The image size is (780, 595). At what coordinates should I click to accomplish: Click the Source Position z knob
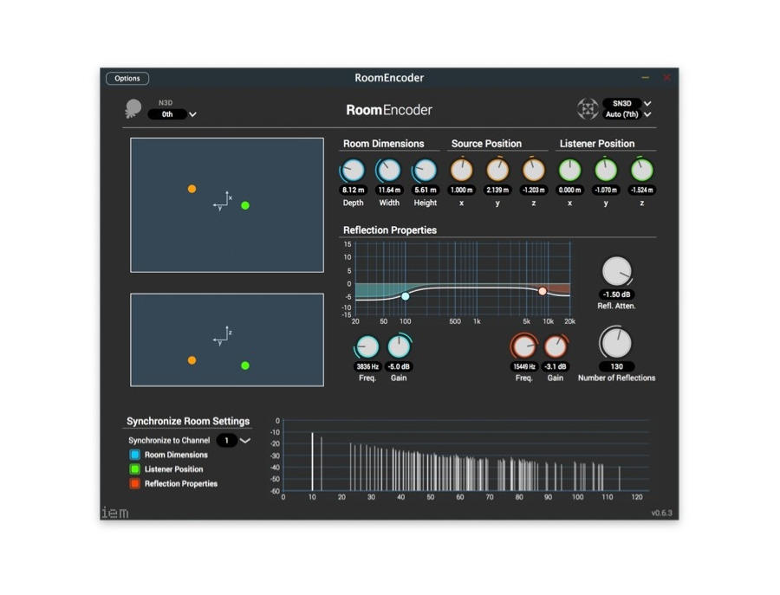[x=534, y=171]
